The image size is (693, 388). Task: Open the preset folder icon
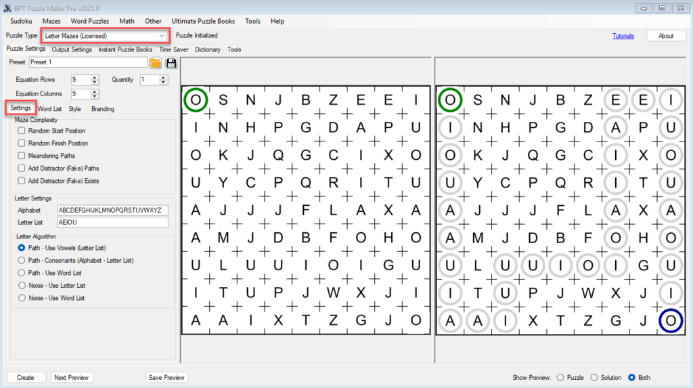point(156,63)
